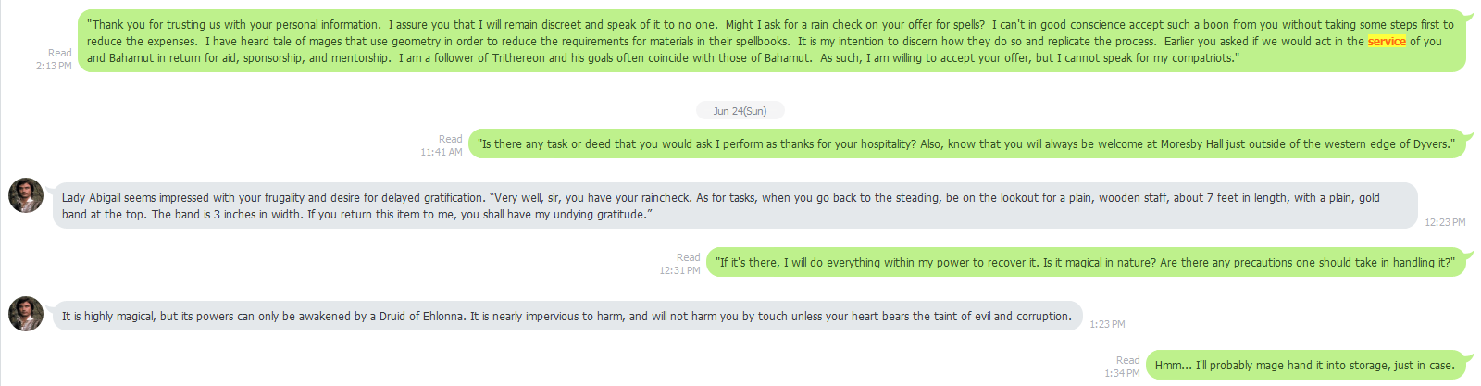The height and width of the screenshot is (386, 1481).
Task: Click the avatar beside the "highly magical" message
Action: (26, 314)
